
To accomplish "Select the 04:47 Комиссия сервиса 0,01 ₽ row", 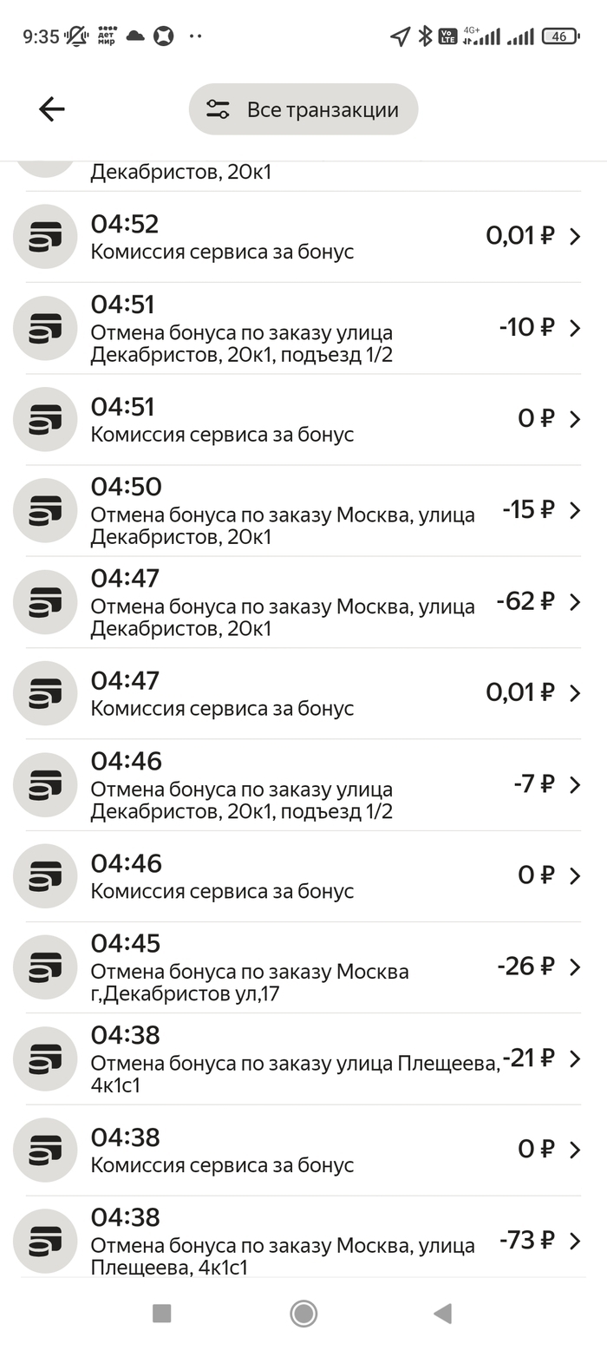I will click(303, 693).
